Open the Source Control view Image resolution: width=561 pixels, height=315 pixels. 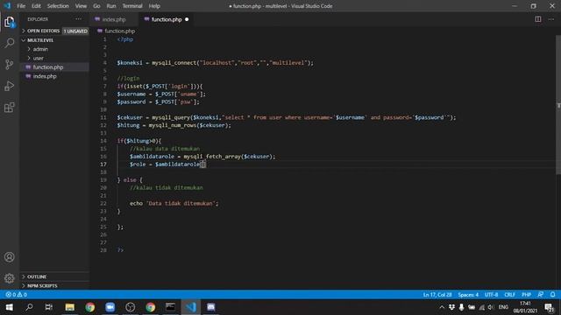point(10,64)
